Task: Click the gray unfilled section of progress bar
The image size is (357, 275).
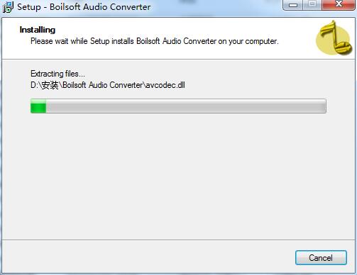Action: [186, 106]
